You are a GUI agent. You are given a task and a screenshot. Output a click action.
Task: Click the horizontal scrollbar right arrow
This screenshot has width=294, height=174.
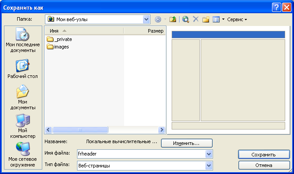[x=162, y=130]
